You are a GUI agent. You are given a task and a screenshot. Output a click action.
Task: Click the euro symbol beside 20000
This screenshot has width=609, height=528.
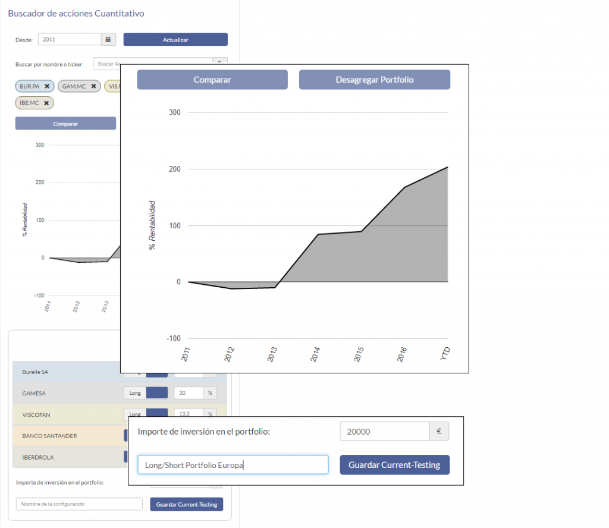point(439,432)
